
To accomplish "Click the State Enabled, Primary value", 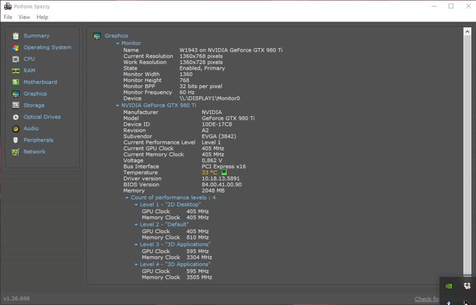I will click(202, 68).
